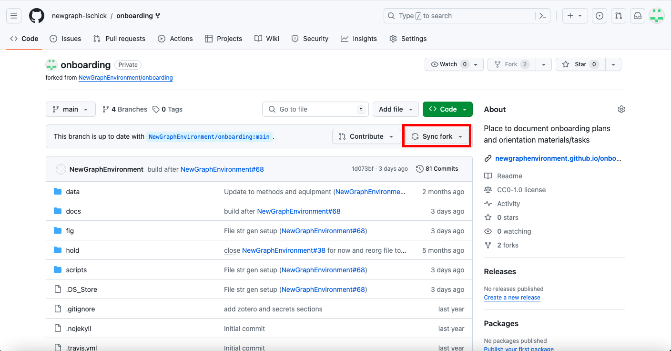This screenshot has width=671, height=351.
Task: Open commit hash 1d073bf
Action: click(362, 169)
